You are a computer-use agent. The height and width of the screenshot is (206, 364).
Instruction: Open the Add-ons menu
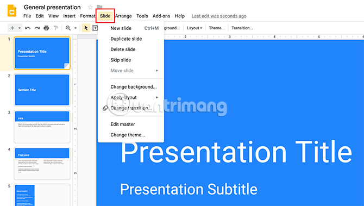161,16
